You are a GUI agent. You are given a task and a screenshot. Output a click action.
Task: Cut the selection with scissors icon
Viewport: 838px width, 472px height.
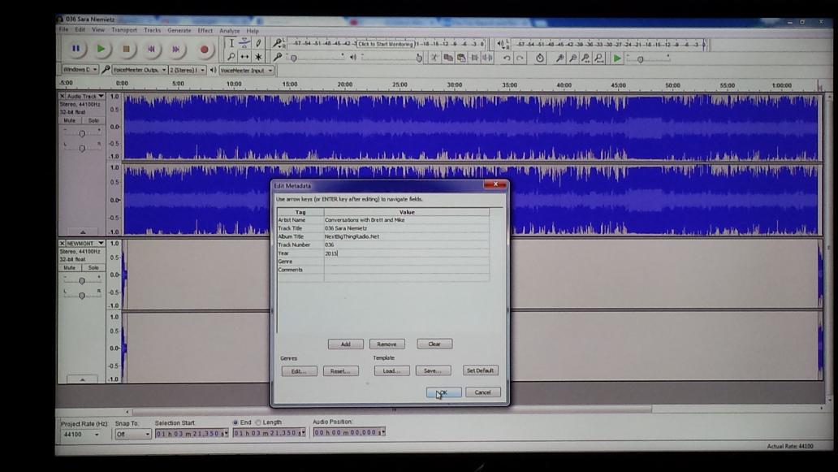pos(434,57)
